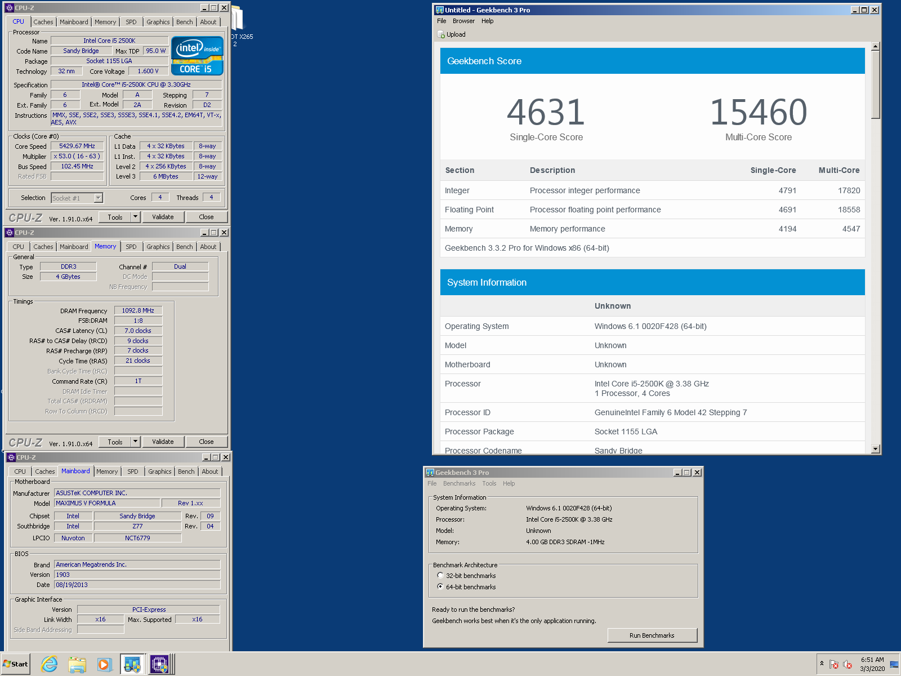Viewport: 901px width, 676px height.
Task: Select the desktop folder icon labeled DT X265
Action: point(238,25)
